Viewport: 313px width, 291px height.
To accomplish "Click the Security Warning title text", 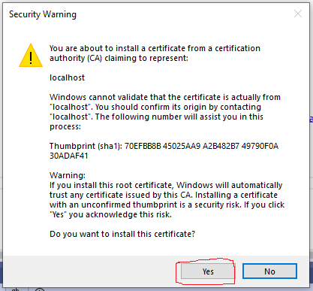I will (x=43, y=14).
